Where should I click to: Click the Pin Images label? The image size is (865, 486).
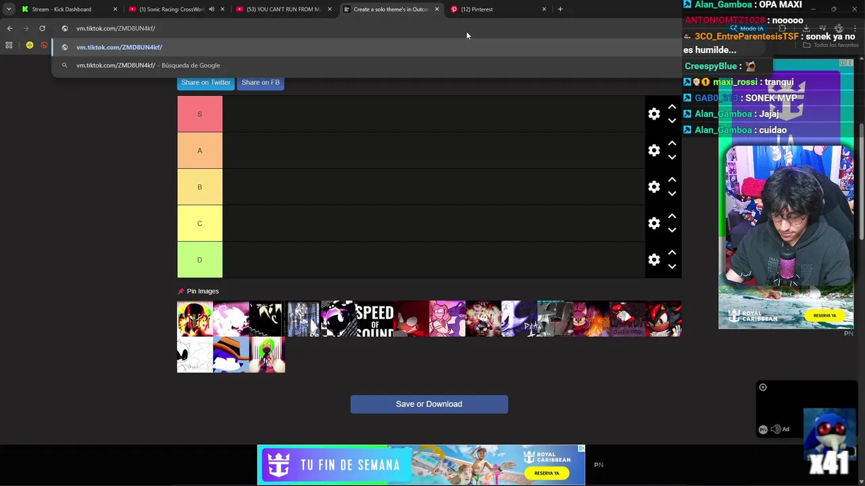pyautogui.click(x=203, y=291)
